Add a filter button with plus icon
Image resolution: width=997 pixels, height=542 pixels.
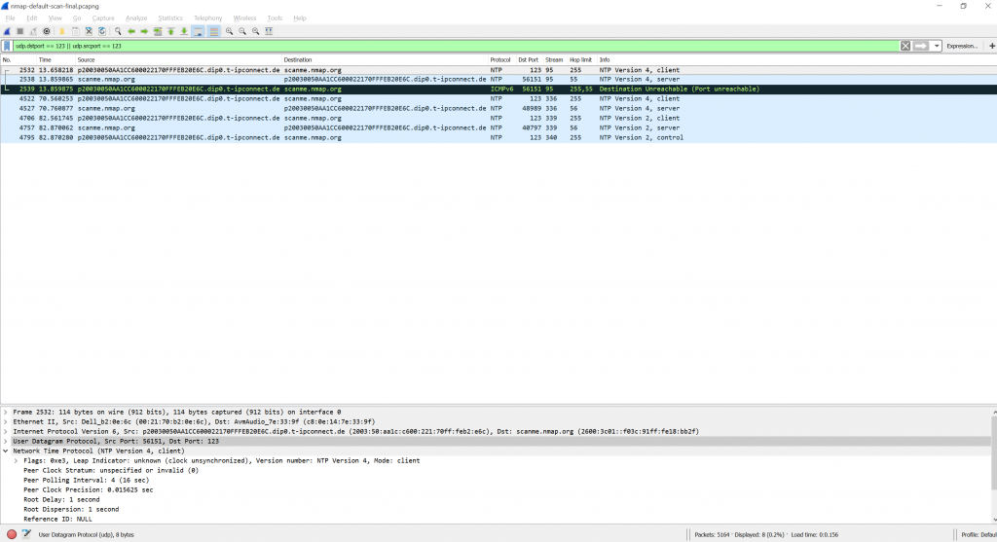[991, 46]
